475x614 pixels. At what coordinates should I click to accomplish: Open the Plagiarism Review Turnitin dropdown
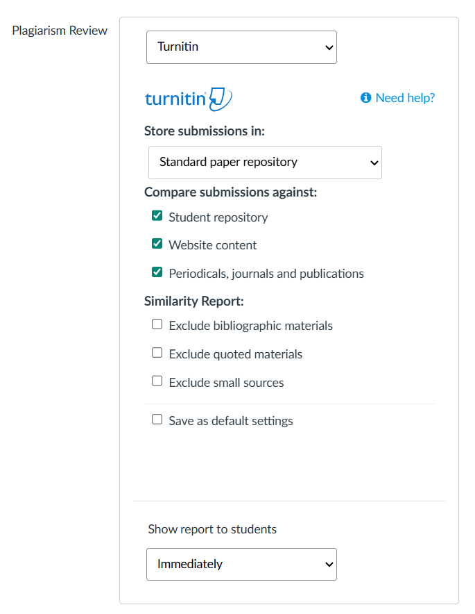point(241,47)
